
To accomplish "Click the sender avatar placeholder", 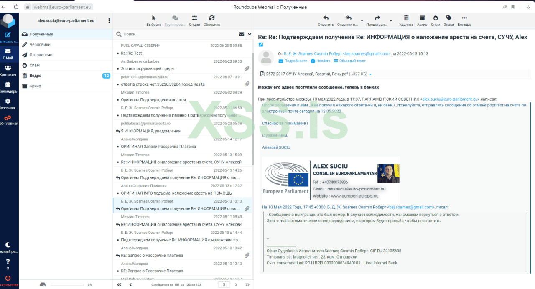I will click(x=266, y=57).
